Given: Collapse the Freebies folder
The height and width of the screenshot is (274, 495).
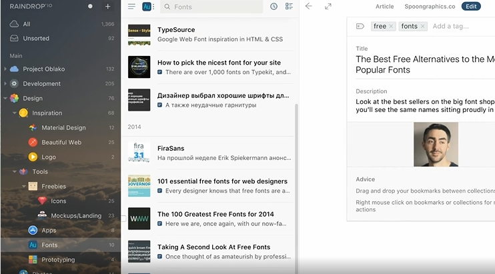Looking at the screenshot, I should 24,187.
